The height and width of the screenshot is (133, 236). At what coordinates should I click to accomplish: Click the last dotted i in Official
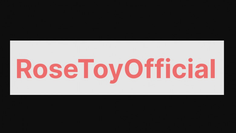190,68
